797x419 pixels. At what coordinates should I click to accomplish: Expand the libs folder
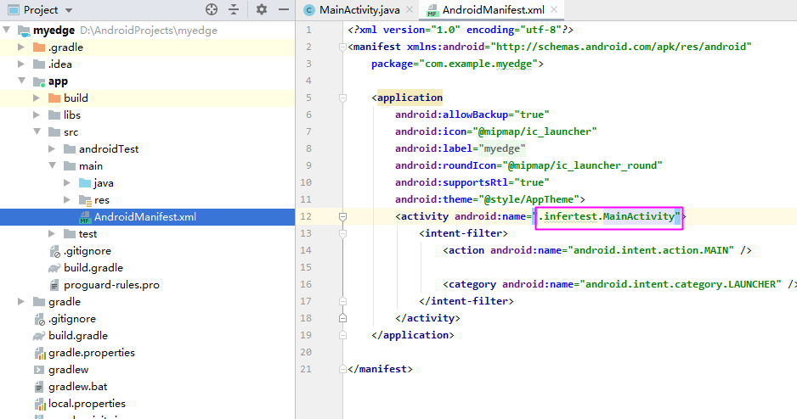click(x=37, y=115)
